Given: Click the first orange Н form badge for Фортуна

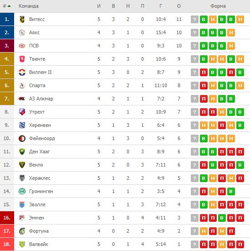Looking at the screenshot, I should click(204, 231).
